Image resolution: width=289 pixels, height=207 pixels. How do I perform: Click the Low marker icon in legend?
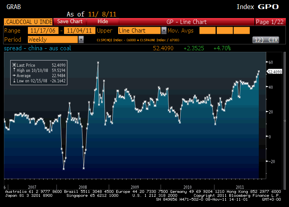(15, 81)
